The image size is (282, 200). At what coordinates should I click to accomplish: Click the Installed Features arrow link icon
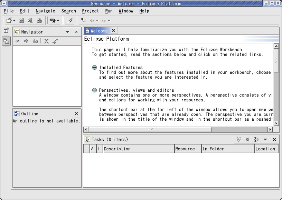94,68
